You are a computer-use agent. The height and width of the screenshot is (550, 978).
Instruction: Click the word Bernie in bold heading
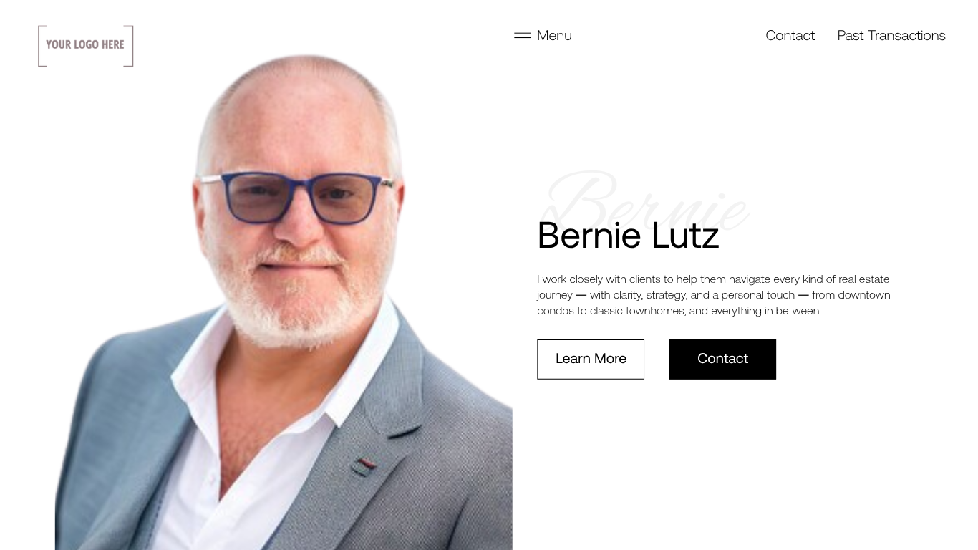pyautogui.click(x=589, y=236)
